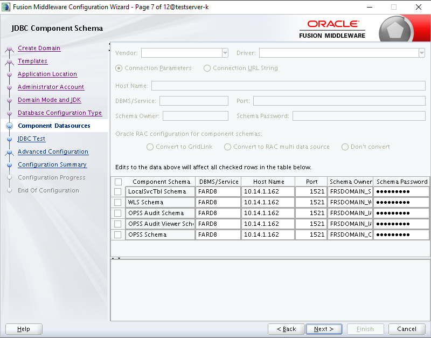Click the Schema Owner input field
The image size is (431, 338).
pyautogui.click(x=196, y=116)
